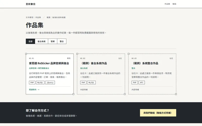Switch to the 後台系統 filter tab

point(41,41)
